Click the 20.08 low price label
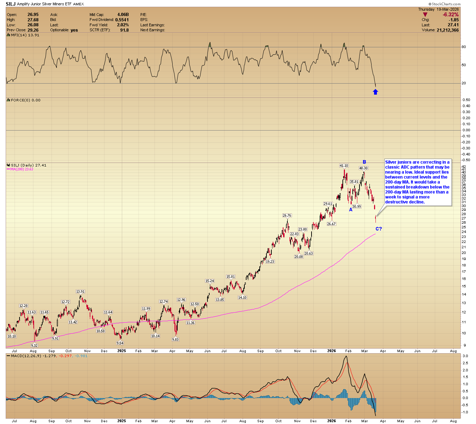 click(x=299, y=256)
